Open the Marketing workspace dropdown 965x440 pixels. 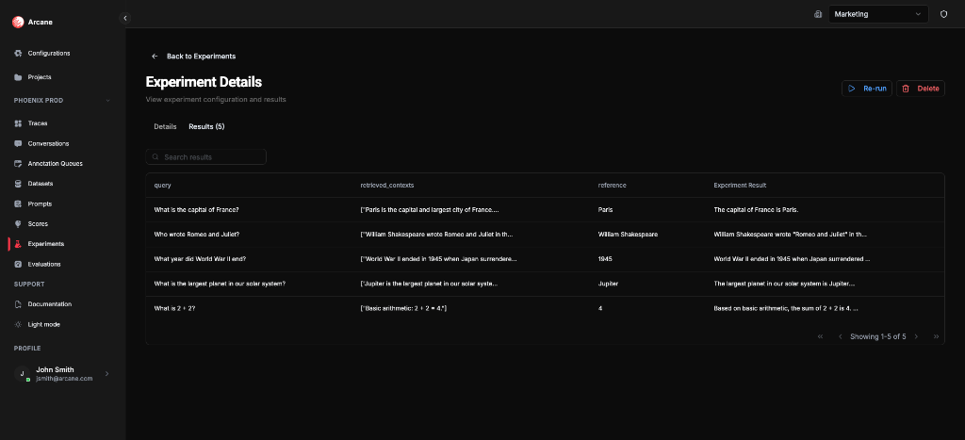tap(878, 14)
